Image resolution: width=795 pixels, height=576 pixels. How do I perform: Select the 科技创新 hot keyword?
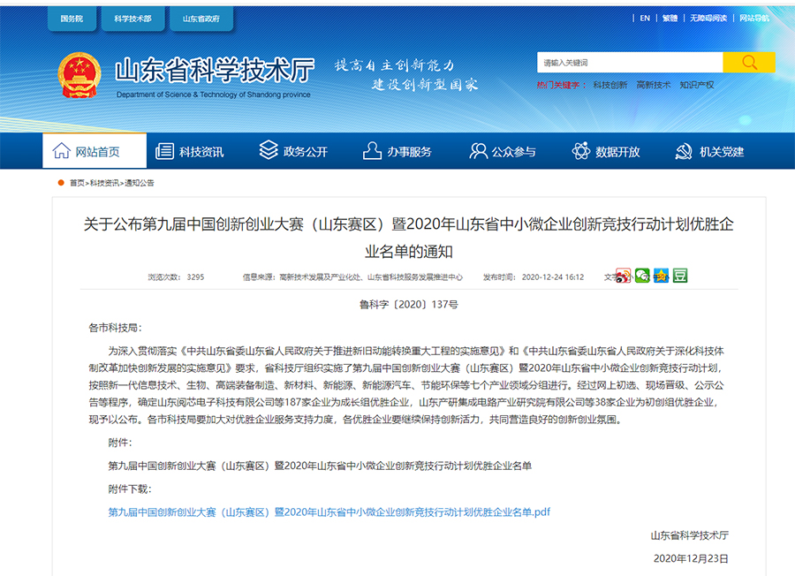[609, 85]
